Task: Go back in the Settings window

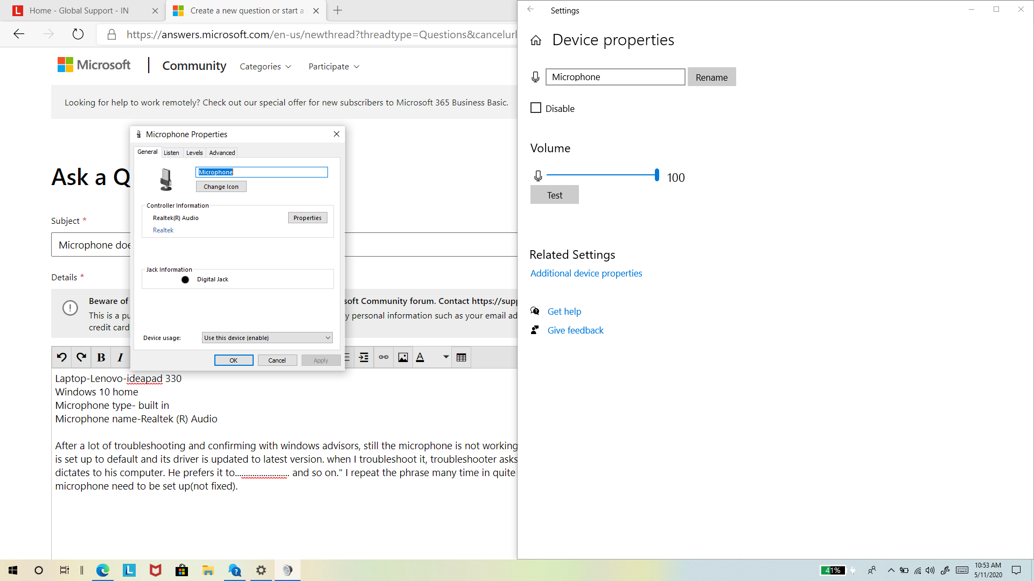Action: click(x=530, y=10)
